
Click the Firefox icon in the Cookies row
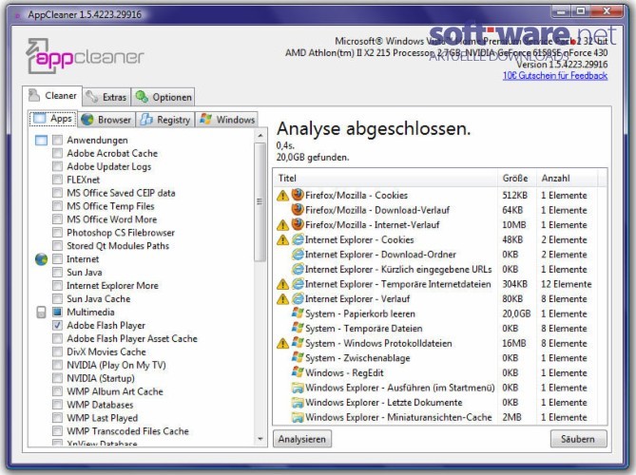(298, 195)
